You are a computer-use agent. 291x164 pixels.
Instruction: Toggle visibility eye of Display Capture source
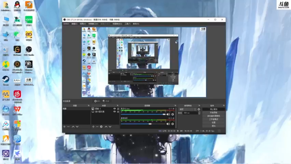[x=115, y=112]
